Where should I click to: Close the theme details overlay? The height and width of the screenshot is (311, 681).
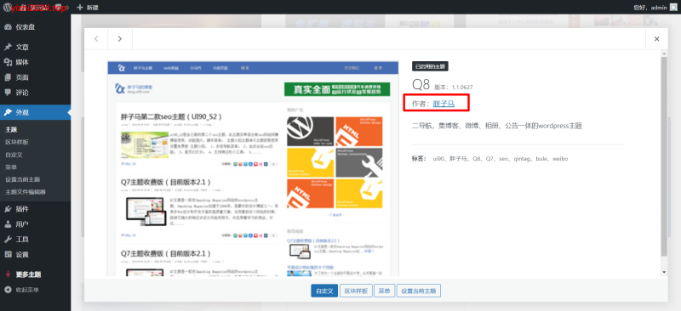tap(656, 38)
